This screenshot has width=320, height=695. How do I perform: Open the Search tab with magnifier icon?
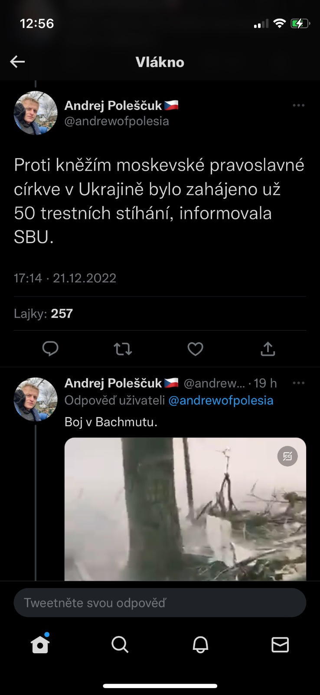[120, 645]
